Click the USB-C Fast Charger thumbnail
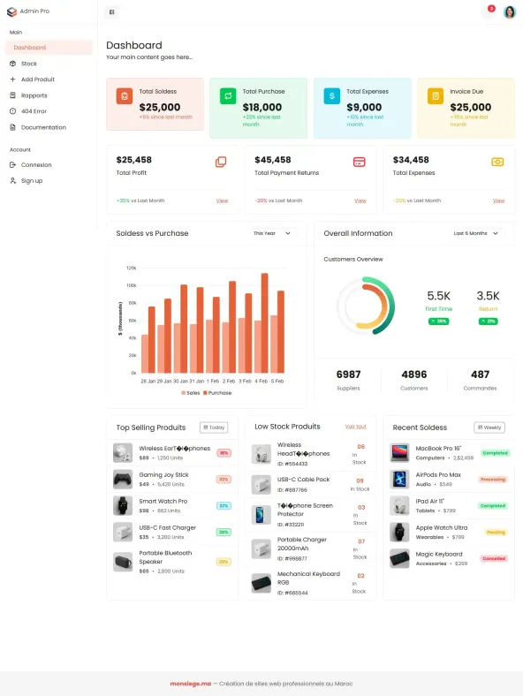523x696 pixels. pos(123,533)
